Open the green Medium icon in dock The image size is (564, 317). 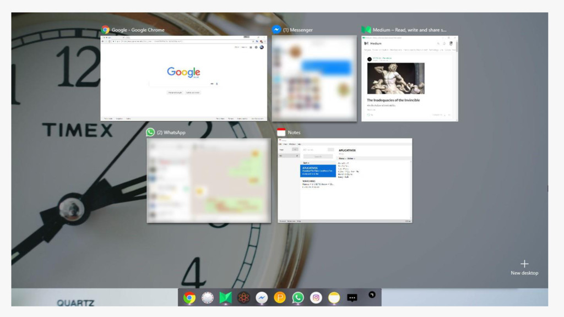pyautogui.click(x=225, y=298)
